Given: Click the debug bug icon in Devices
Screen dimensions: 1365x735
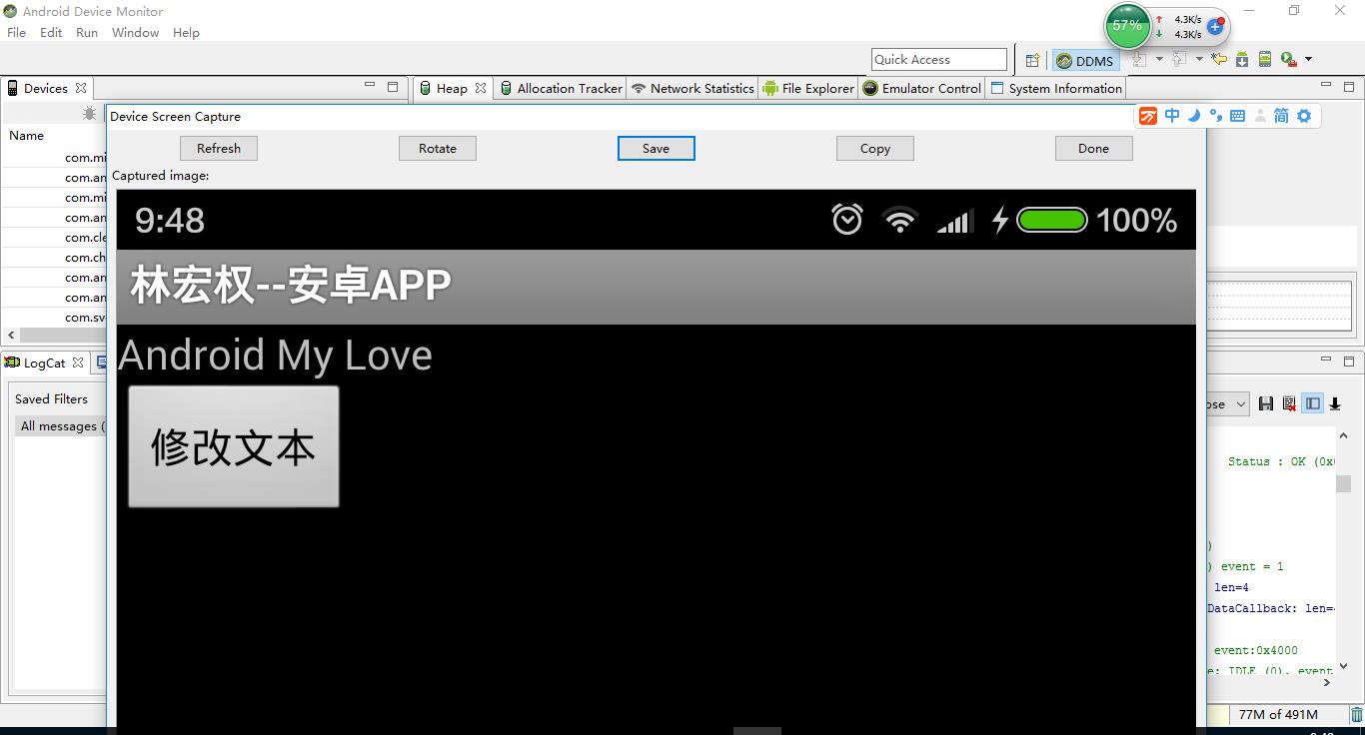Looking at the screenshot, I should point(89,115).
